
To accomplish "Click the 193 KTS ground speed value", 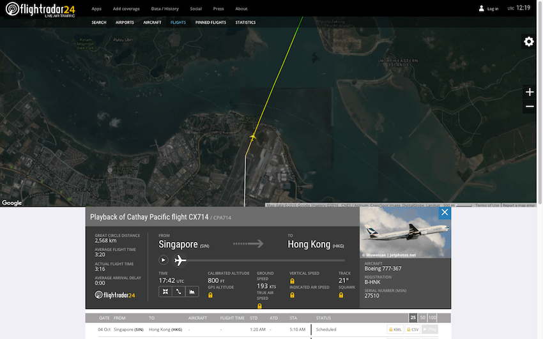I will coord(266,286).
